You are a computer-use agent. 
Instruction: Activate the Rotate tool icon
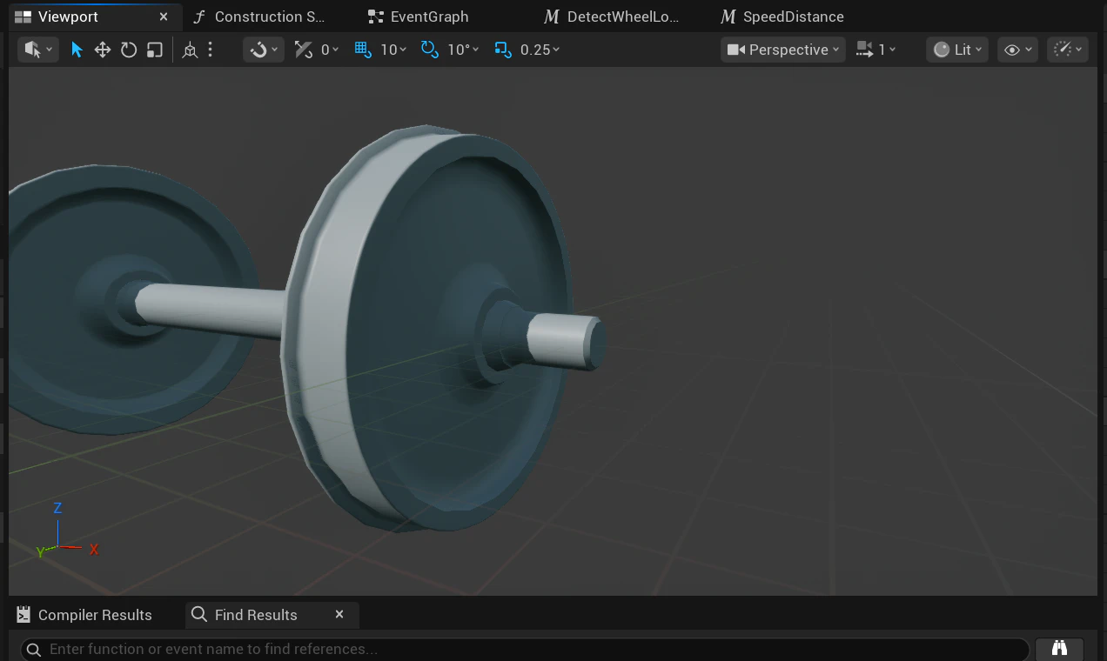click(x=129, y=50)
